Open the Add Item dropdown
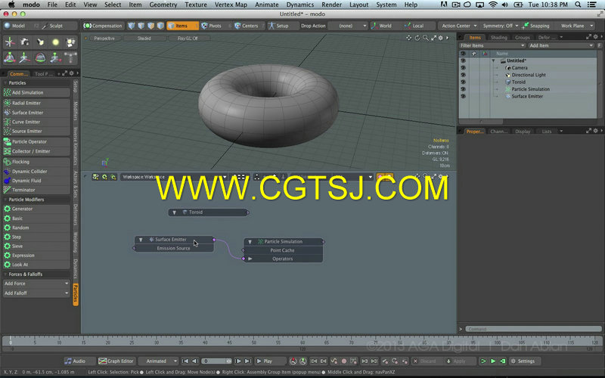 point(561,45)
